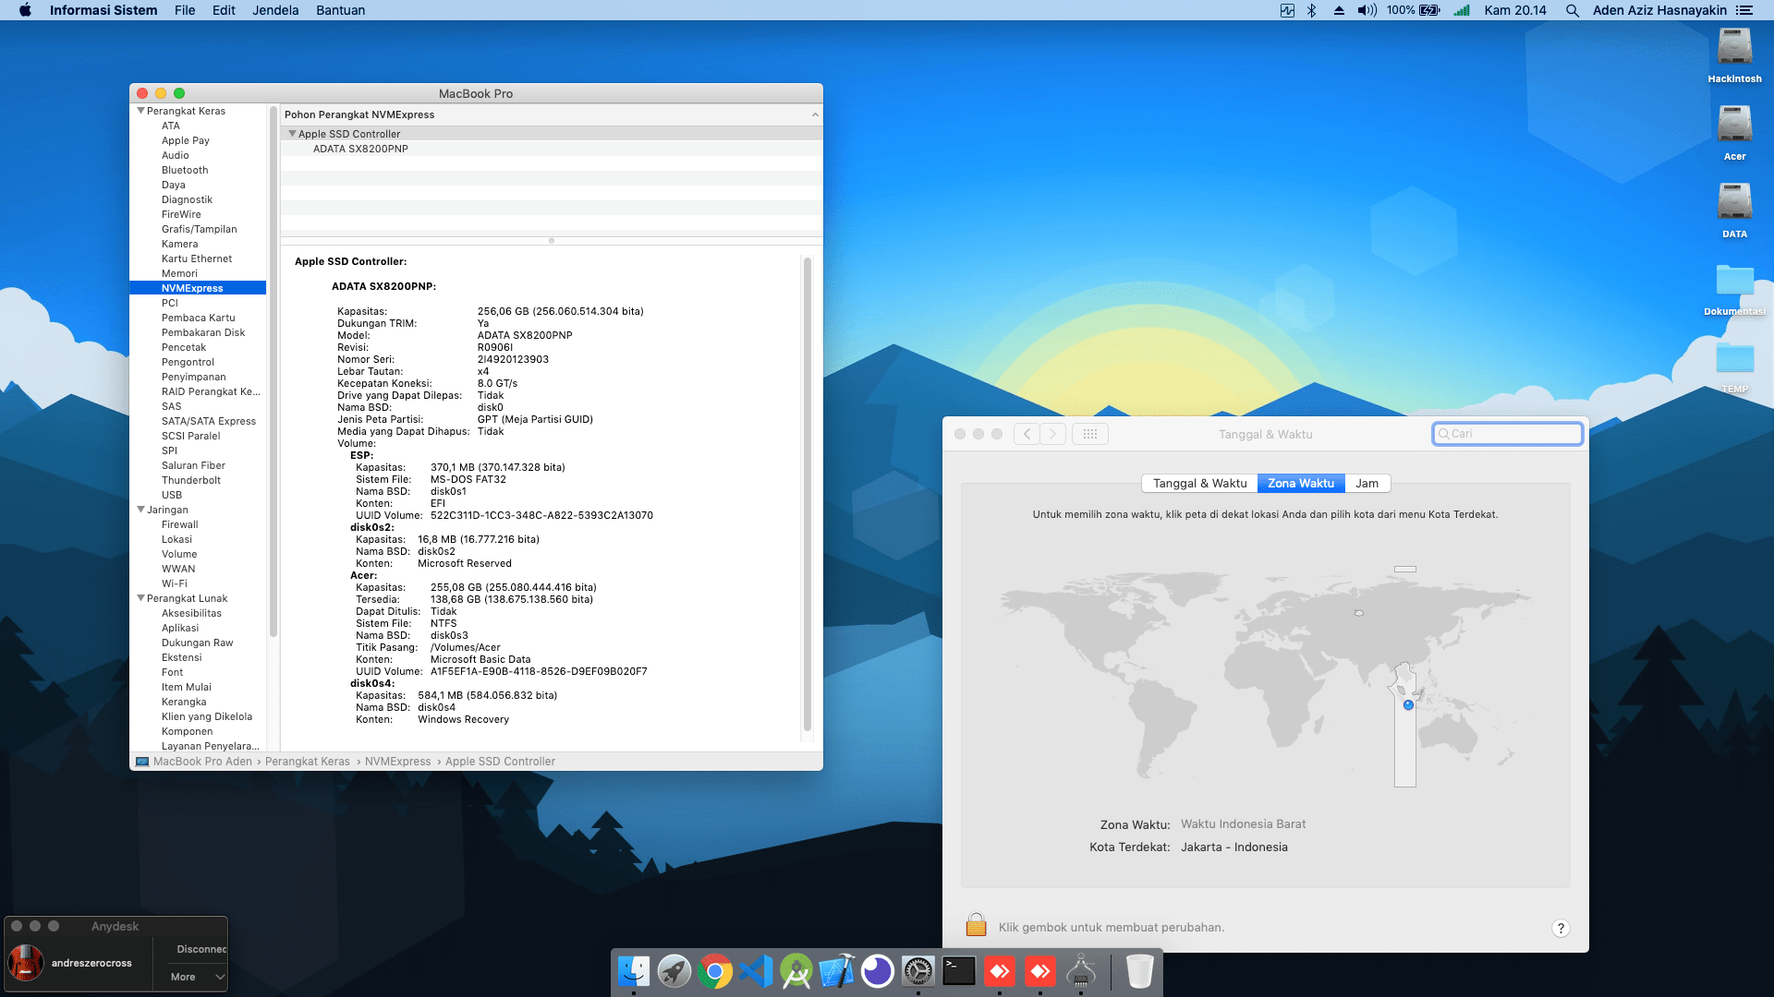This screenshot has height=997, width=1774.
Task: Open Terminal from the Dock
Action: pos(959,971)
